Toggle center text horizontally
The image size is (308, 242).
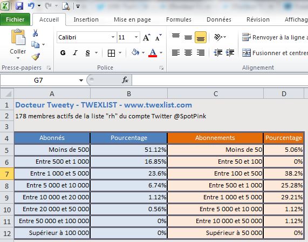pos(188,53)
